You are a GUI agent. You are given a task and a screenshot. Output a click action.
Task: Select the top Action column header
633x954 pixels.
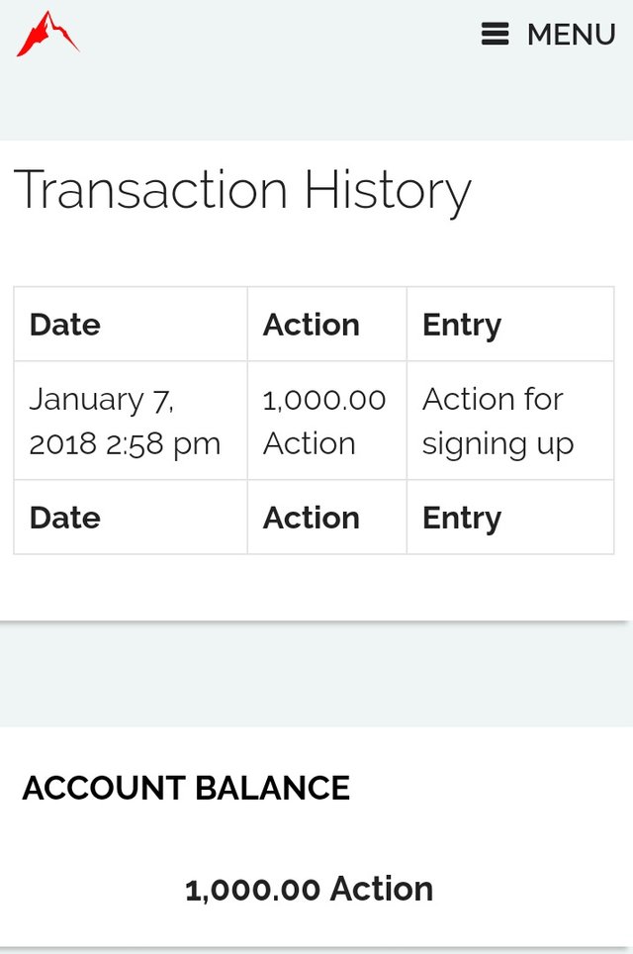click(x=311, y=325)
